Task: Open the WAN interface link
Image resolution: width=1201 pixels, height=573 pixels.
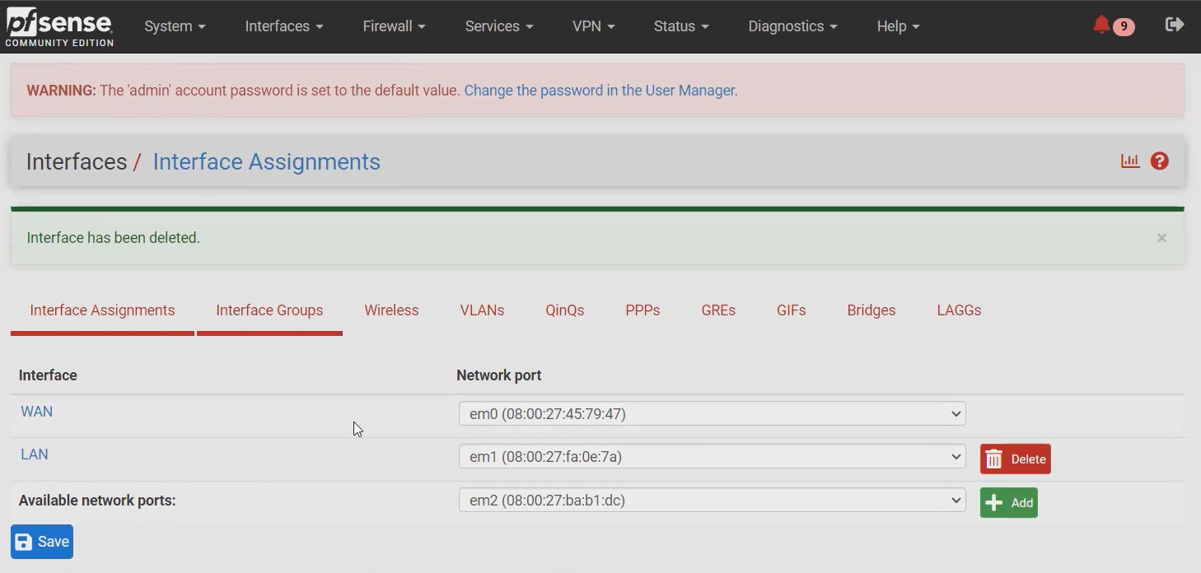Action: (x=36, y=412)
